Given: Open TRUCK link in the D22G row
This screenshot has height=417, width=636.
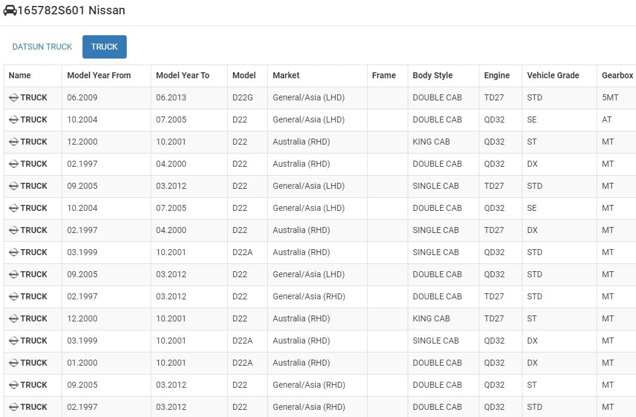Looking at the screenshot, I should pos(33,97).
